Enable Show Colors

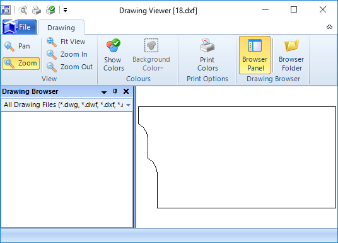(x=114, y=55)
